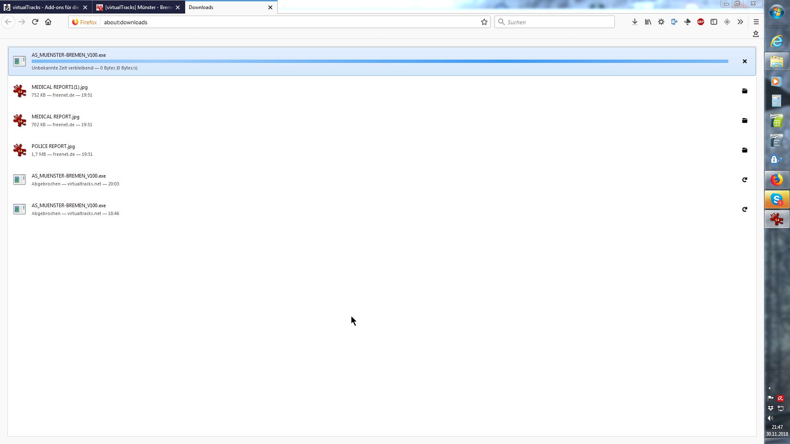Reload the current page
The width and height of the screenshot is (790, 444).
pos(35,22)
